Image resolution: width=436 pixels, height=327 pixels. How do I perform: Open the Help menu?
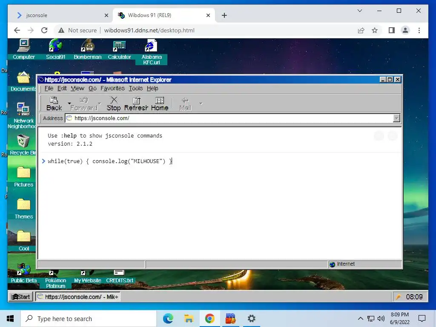coord(152,89)
